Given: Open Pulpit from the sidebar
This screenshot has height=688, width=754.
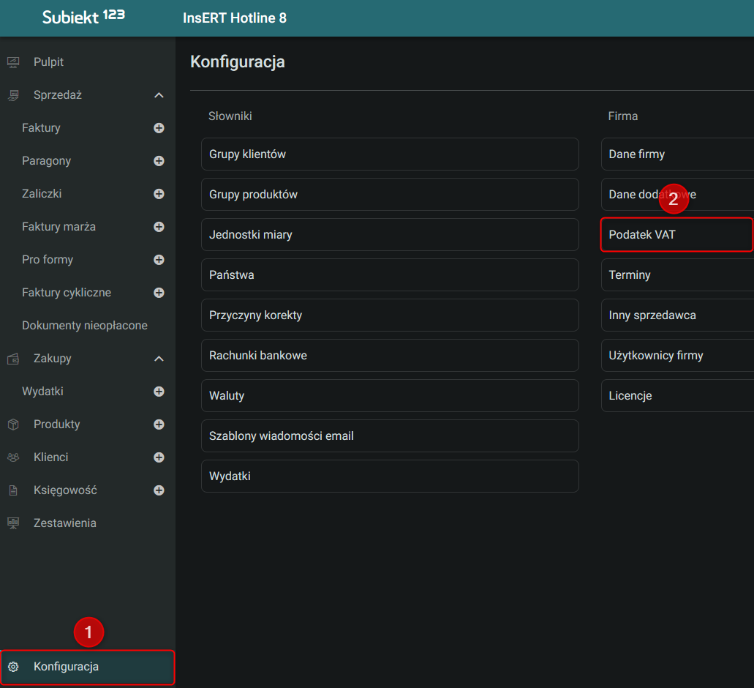Looking at the screenshot, I should pyautogui.click(x=48, y=62).
